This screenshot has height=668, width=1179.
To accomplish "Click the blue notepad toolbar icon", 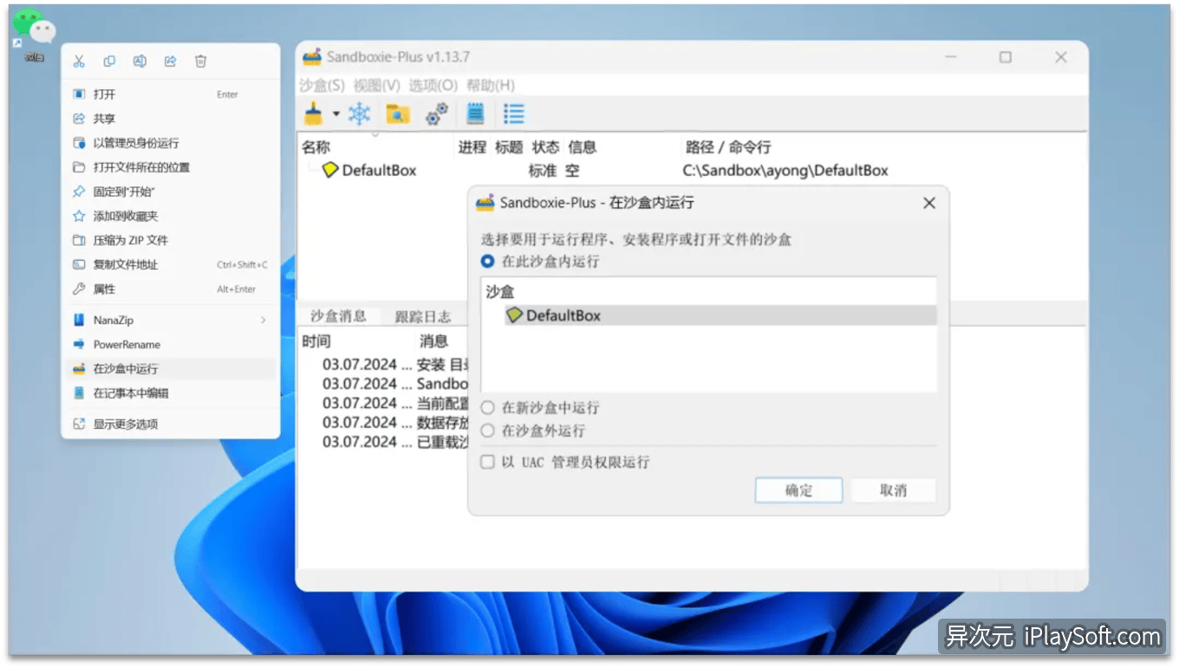I will click(x=475, y=113).
